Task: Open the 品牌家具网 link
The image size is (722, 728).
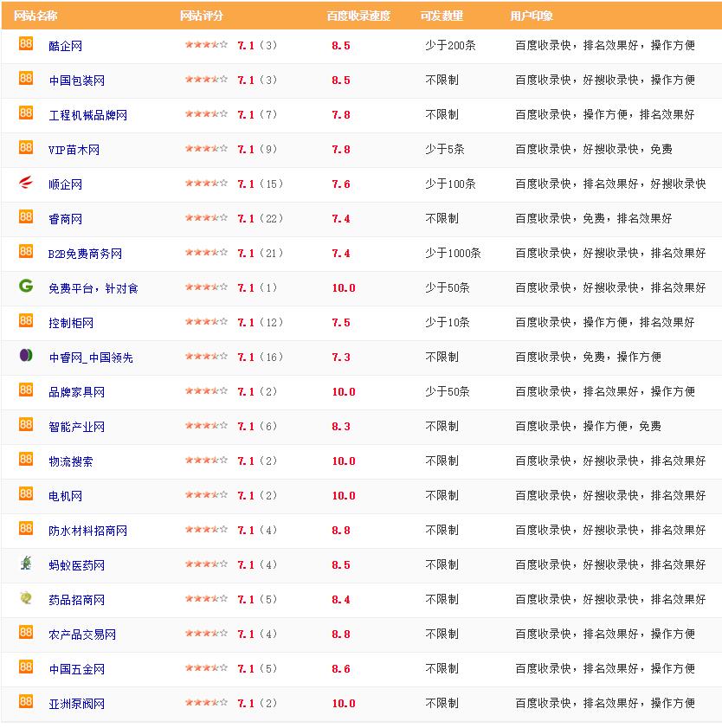Action: pos(76,392)
